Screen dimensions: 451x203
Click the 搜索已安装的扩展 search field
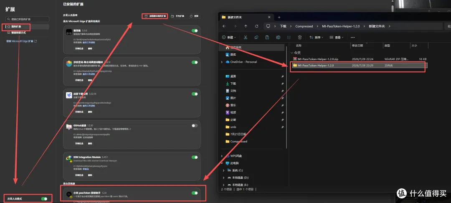[27, 19]
